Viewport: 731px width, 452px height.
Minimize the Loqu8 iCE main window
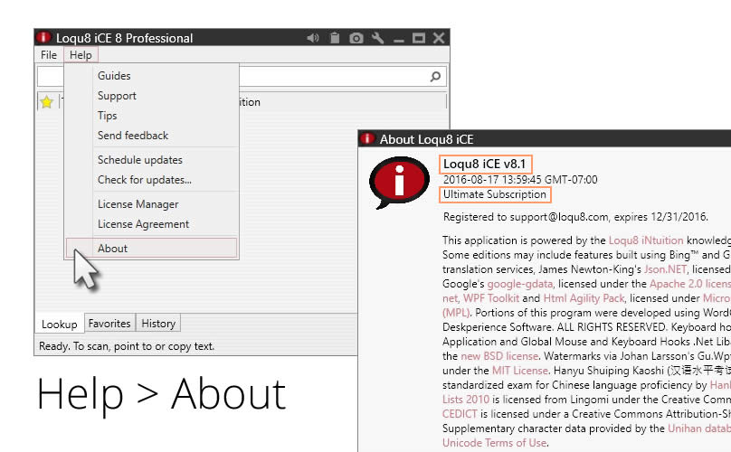click(x=397, y=38)
